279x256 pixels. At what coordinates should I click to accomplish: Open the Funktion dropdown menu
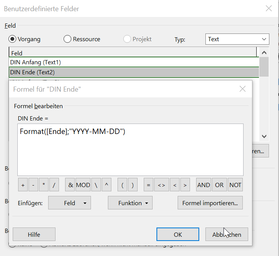(x=130, y=203)
